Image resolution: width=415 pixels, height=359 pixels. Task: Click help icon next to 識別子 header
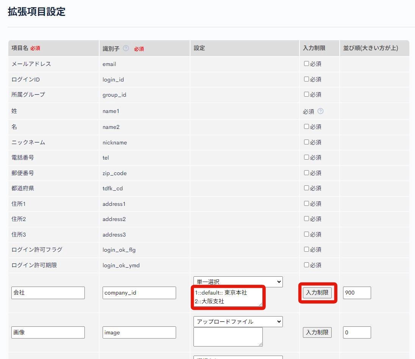coord(126,48)
